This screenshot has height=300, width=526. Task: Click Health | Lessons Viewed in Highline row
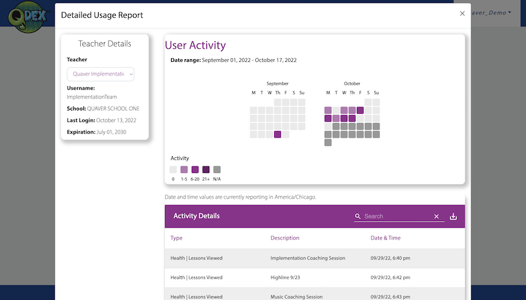[x=196, y=278]
